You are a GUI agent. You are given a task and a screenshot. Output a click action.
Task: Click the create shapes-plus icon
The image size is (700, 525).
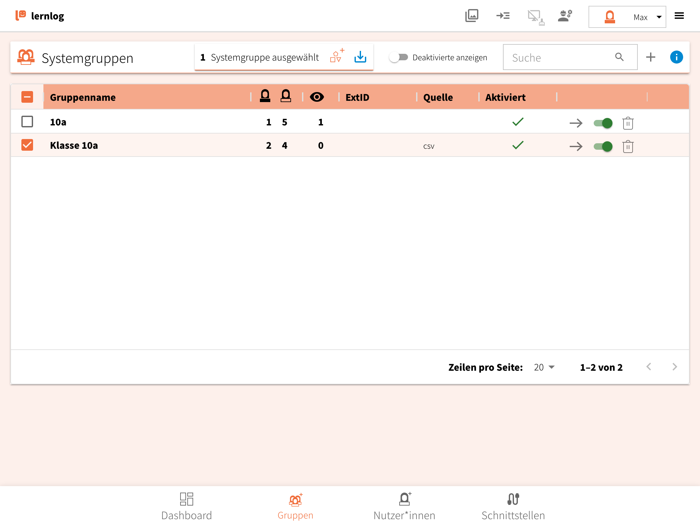[x=337, y=56]
